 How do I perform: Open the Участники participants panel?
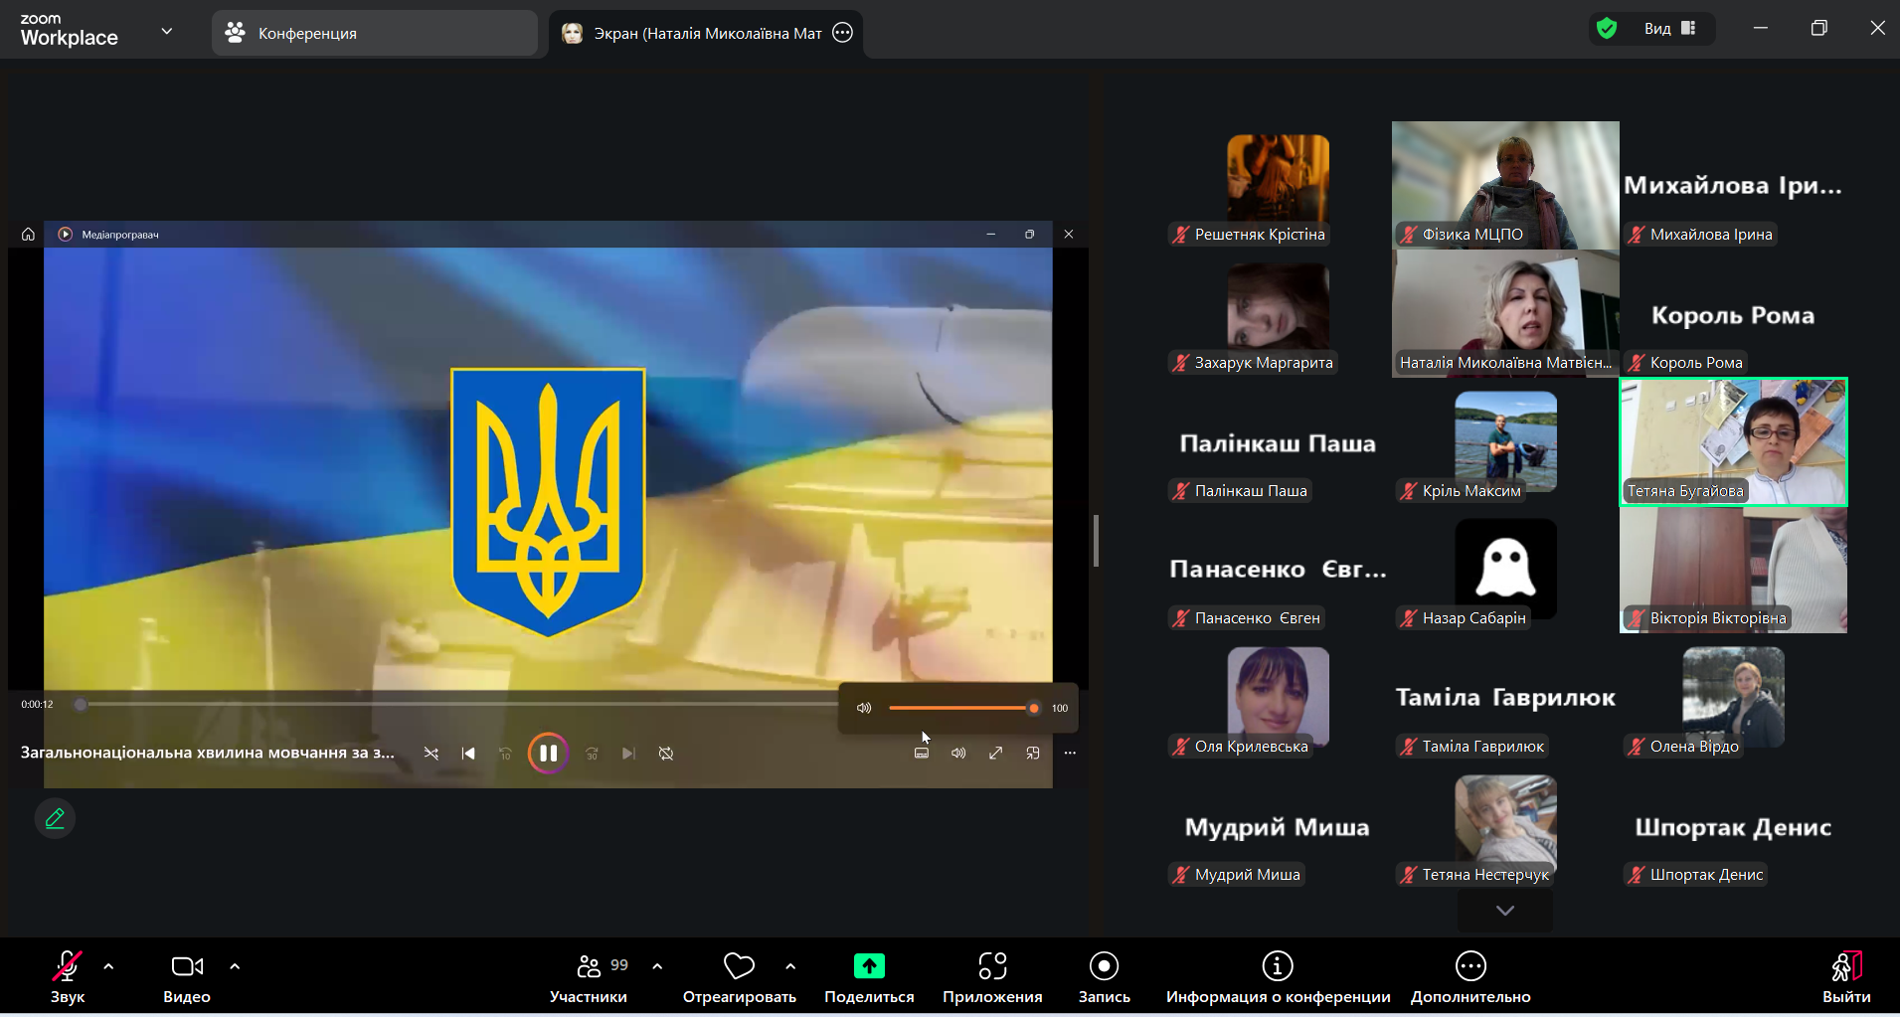589,975
